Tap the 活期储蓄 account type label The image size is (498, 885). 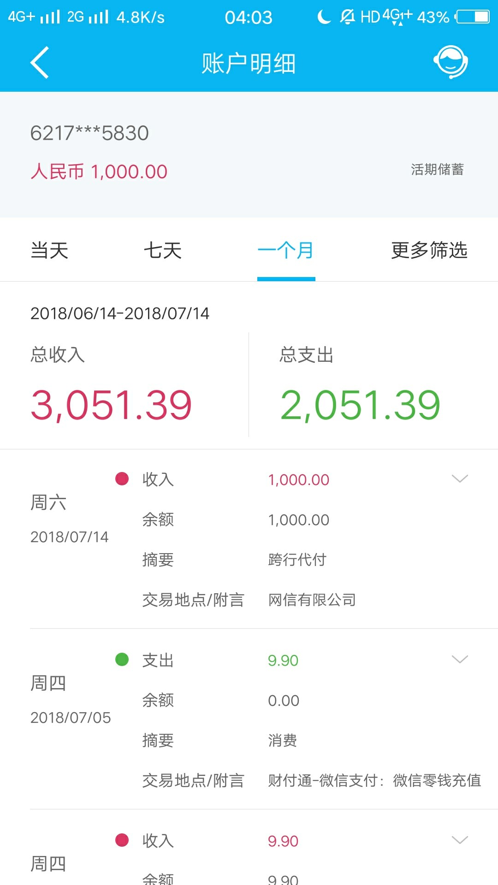pyautogui.click(x=437, y=170)
